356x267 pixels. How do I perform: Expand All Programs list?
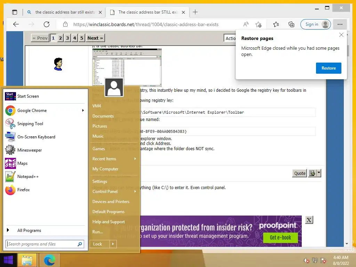[x=45, y=230]
